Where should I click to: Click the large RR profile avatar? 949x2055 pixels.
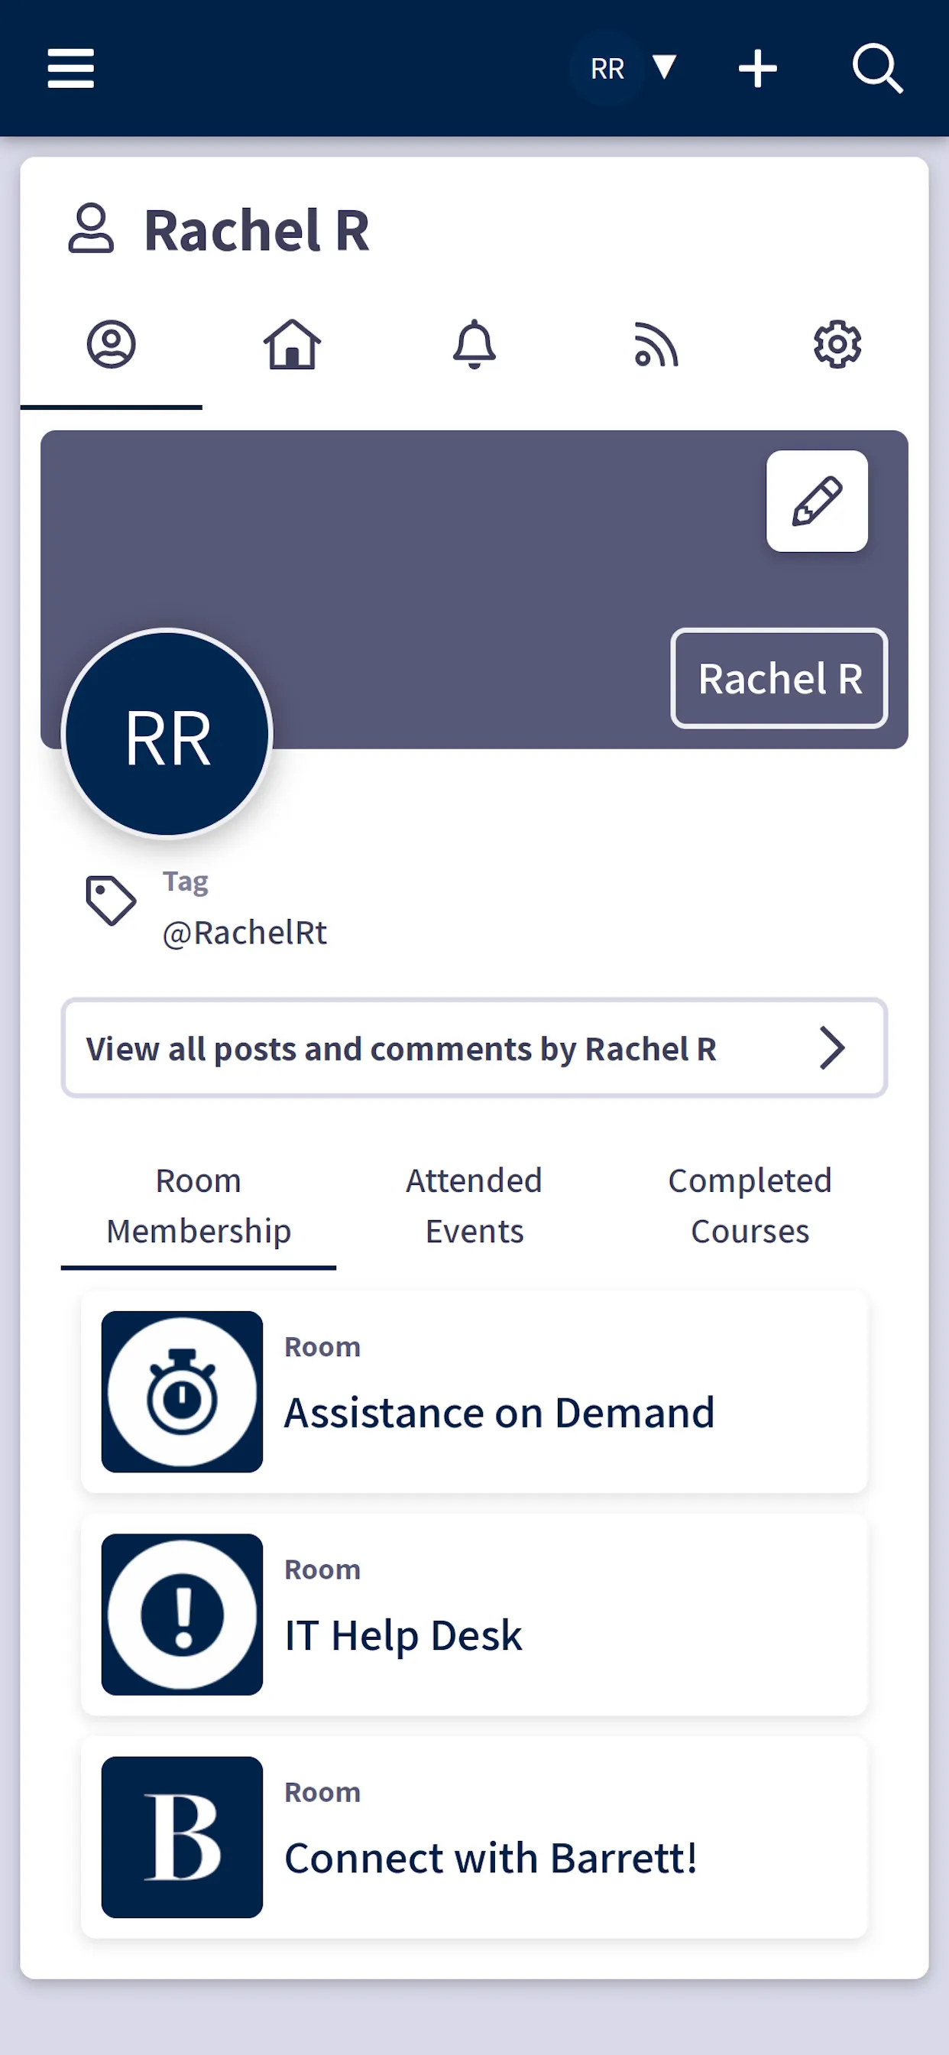tap(167, 734)
